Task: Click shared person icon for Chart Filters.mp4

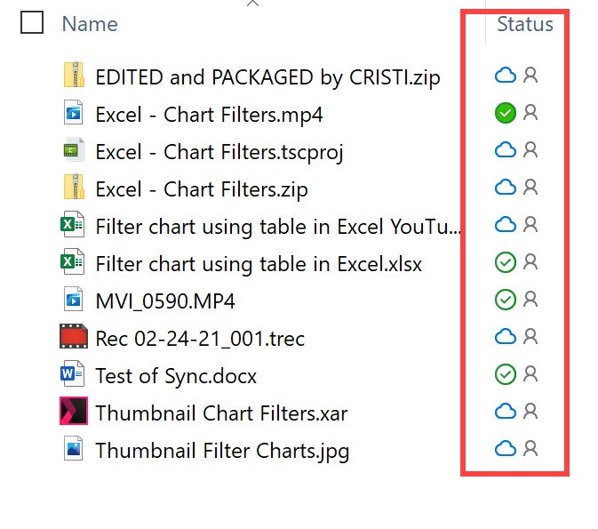Action: 530,112
